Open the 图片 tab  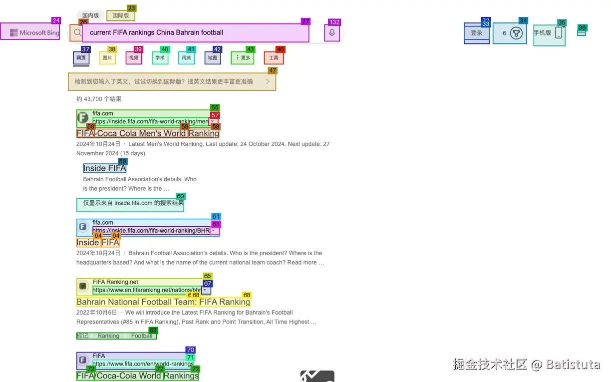pos(107,58)
